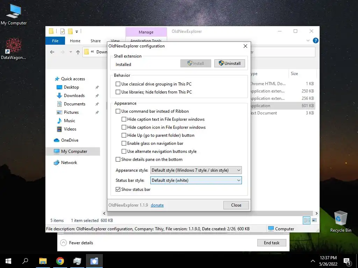Click End task in Task Manager

tap(271, 243)
